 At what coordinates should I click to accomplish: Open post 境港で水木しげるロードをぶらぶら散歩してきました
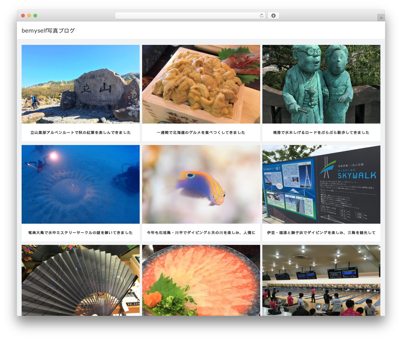(x=321, y=133)
